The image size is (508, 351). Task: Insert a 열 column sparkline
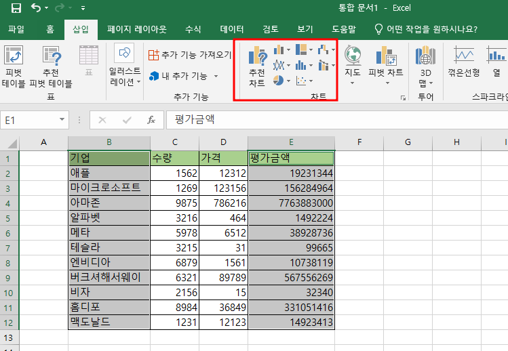tap(496, 62)
